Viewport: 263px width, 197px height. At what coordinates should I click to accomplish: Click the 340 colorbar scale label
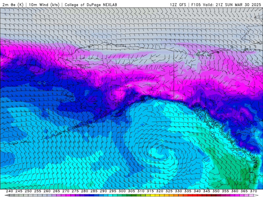coord(197,191)
